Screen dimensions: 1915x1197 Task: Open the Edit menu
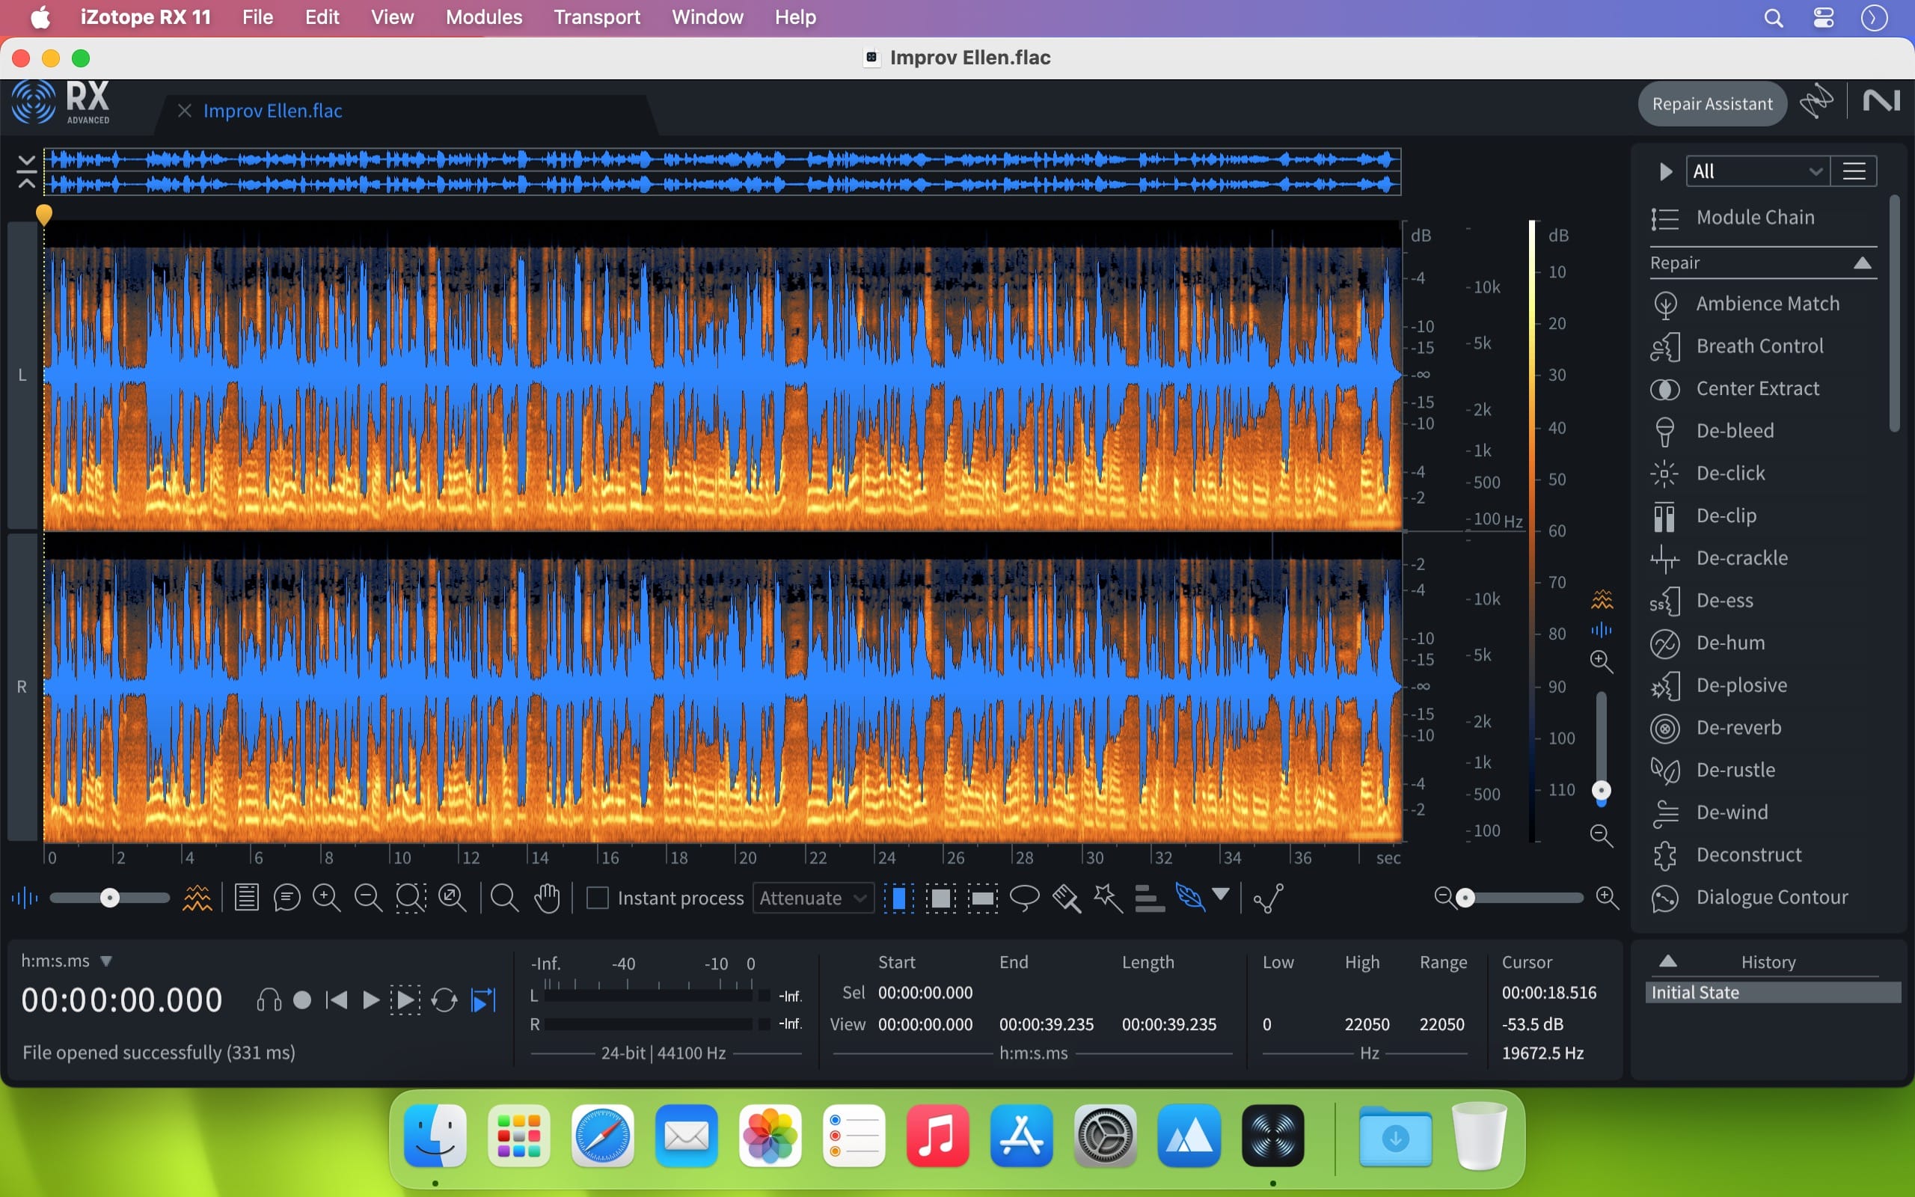322,17
